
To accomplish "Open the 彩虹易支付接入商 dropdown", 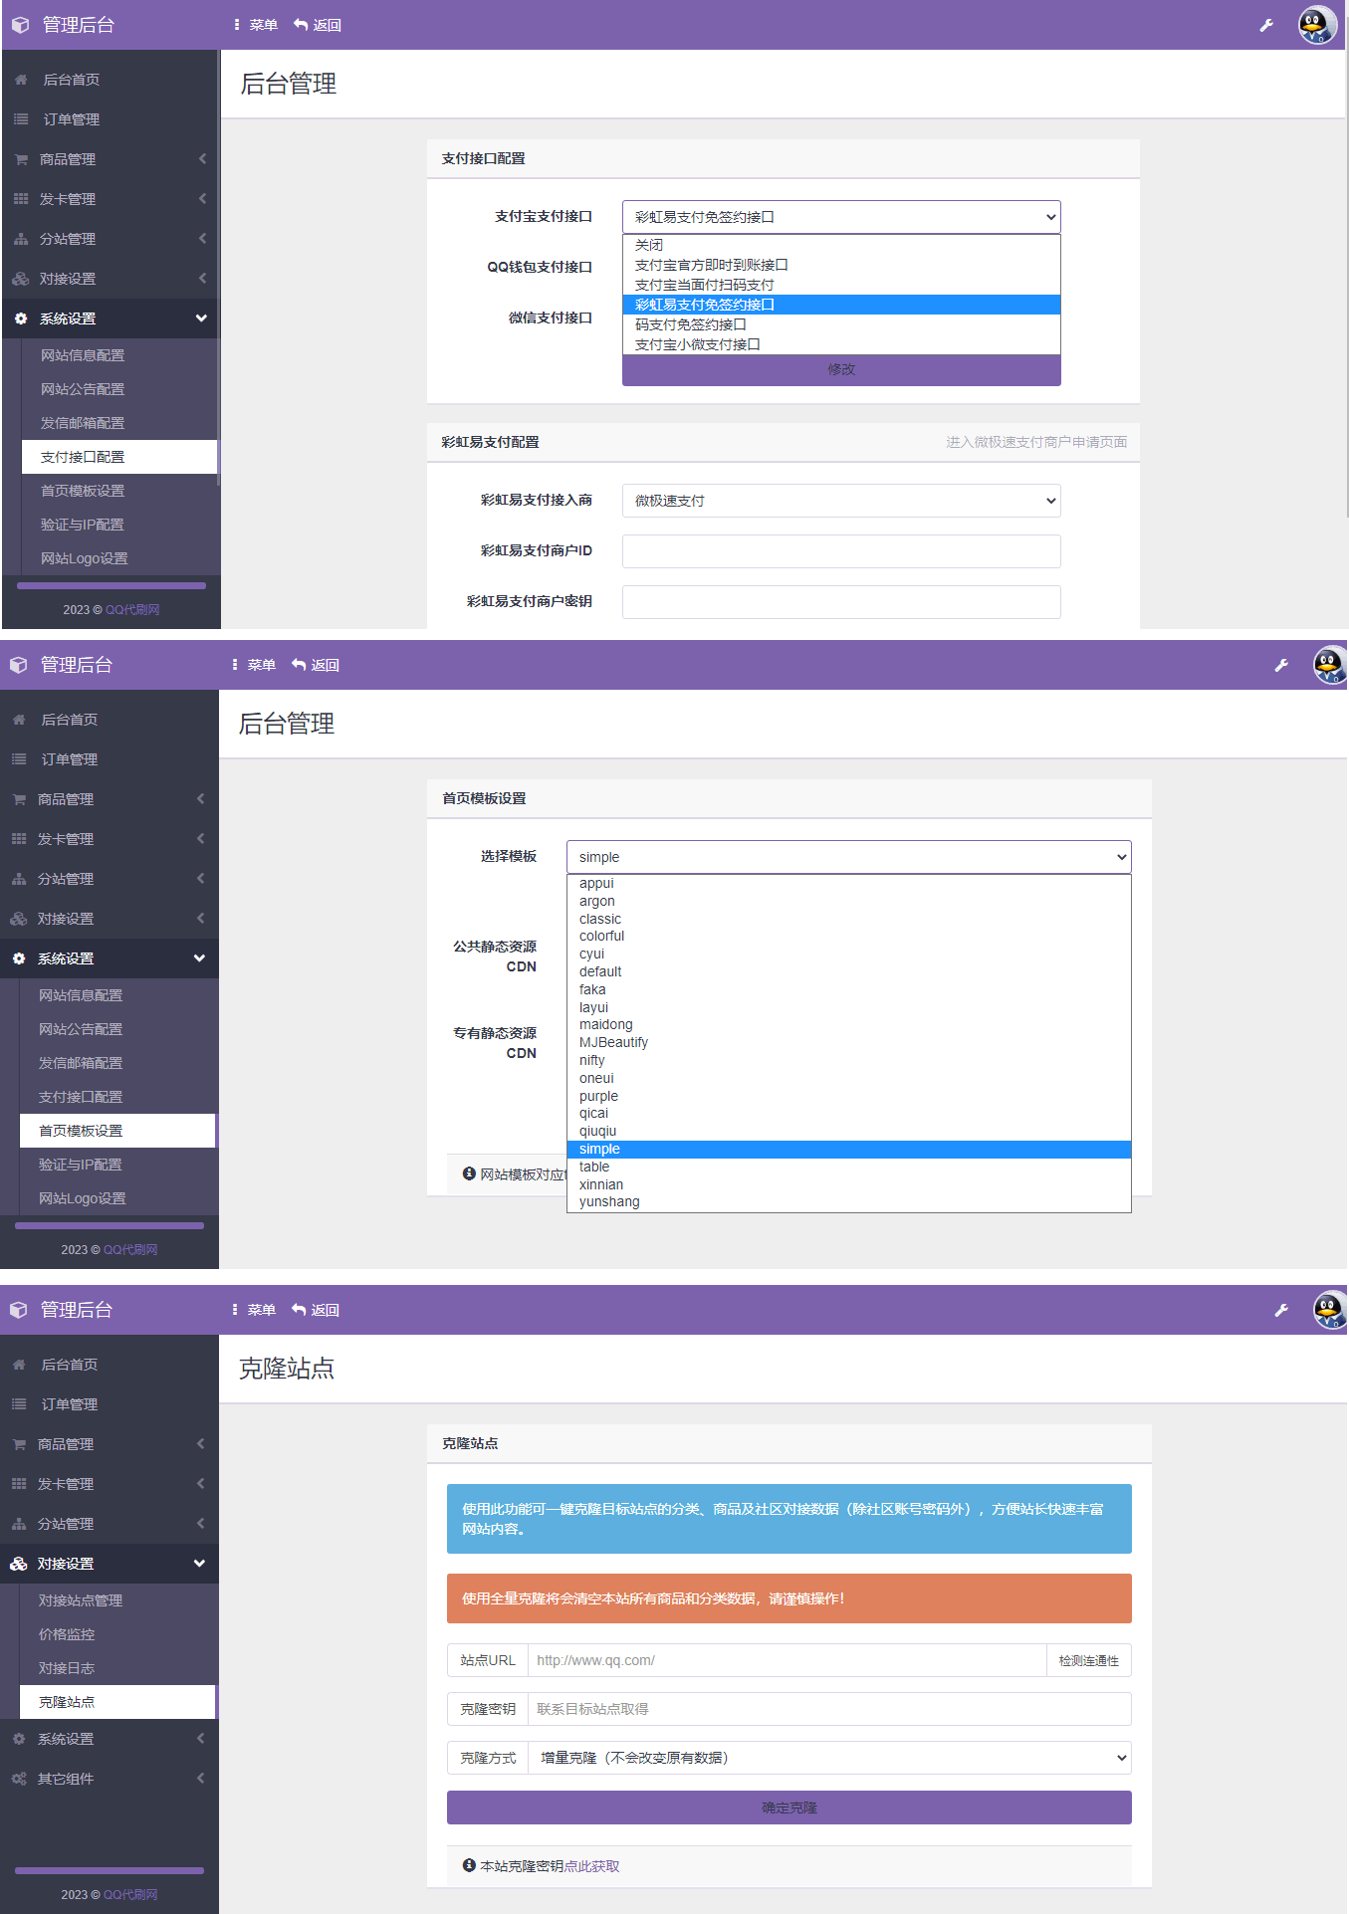I will pyautogui.click(x=840, y=501).
